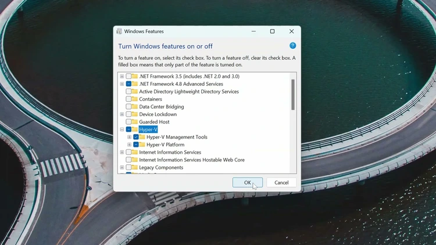Screen dimensions: 436x245
Task: Click the Cancel button
Action: pos(281,182)
